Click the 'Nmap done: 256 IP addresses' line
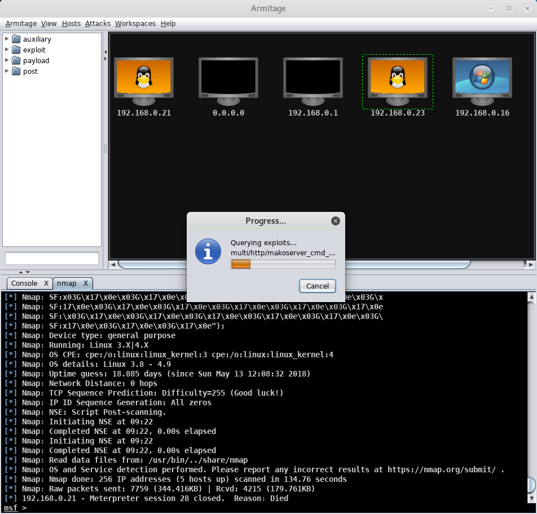Image resolution: width=537 pixels, height=514 pixels. pos(175,479)
